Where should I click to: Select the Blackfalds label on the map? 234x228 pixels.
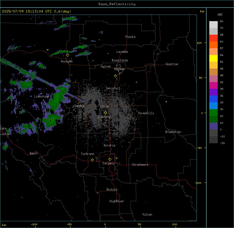pyautogui.click(x=120, y=60)
